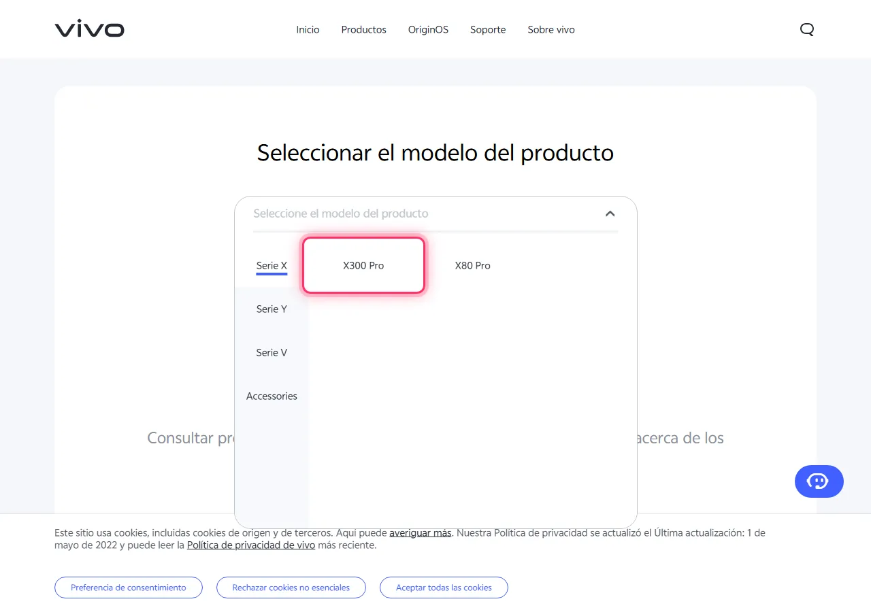Open the chatbot assistant button

pyautogui.click(x=819, y=481)
